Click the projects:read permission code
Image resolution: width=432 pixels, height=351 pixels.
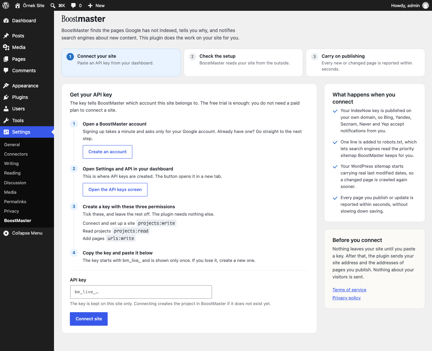(x=131, y=231)
